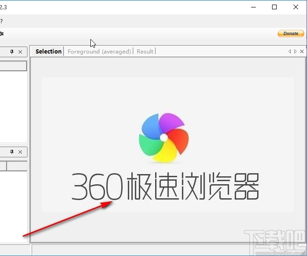Close the upper left panel
Viewport: 307px width, 256px height.
pyautogui.click(x=20, y=52)
